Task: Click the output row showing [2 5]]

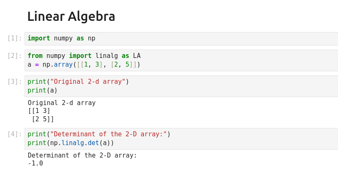Action: click(x=43, y=119)
